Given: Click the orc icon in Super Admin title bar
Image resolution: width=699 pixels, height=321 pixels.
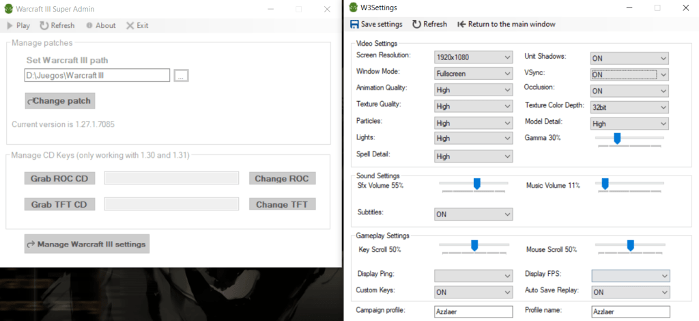Looking at the screenshot, I should pyautogui.click(x=8, y=9).
